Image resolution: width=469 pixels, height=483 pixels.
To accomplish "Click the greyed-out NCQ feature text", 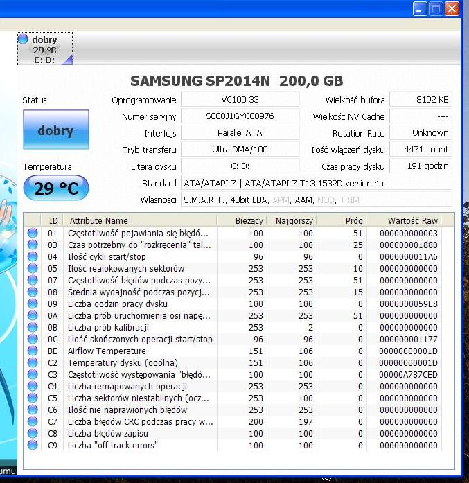I will 326,200.
